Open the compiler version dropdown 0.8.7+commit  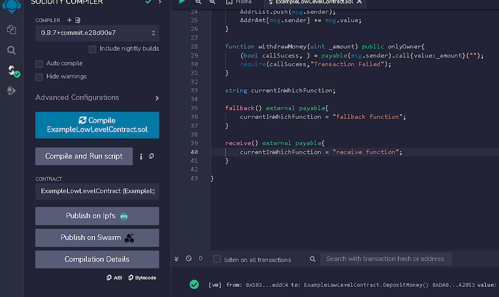tap(97, 33)
